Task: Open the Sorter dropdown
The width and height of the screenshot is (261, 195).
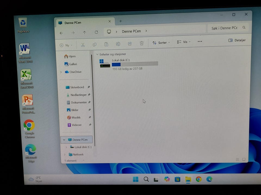Action: (x=161, y=43)
